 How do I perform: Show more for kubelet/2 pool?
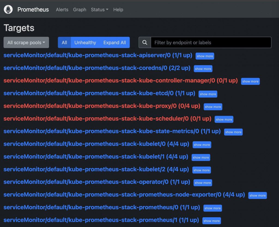202,170
